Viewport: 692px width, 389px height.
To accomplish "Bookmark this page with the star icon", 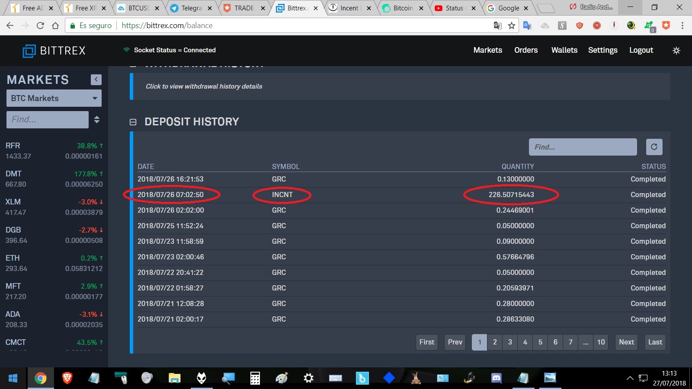I will coord(512,26).
